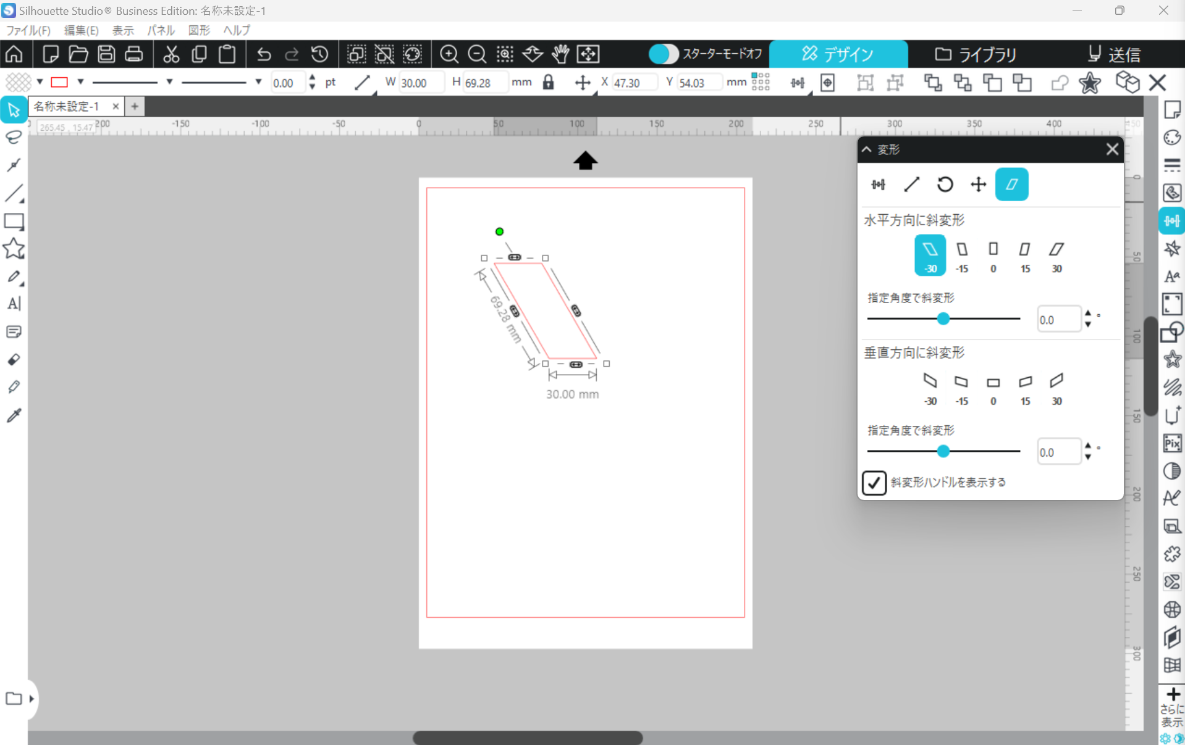Zoom in with magnifier plus icon
The height and width of the screenshot is (745, 1185).
coord(449,54)
